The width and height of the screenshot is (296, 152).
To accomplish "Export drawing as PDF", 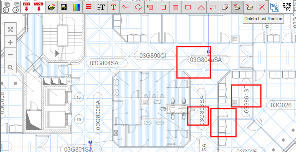I will 26,7.
